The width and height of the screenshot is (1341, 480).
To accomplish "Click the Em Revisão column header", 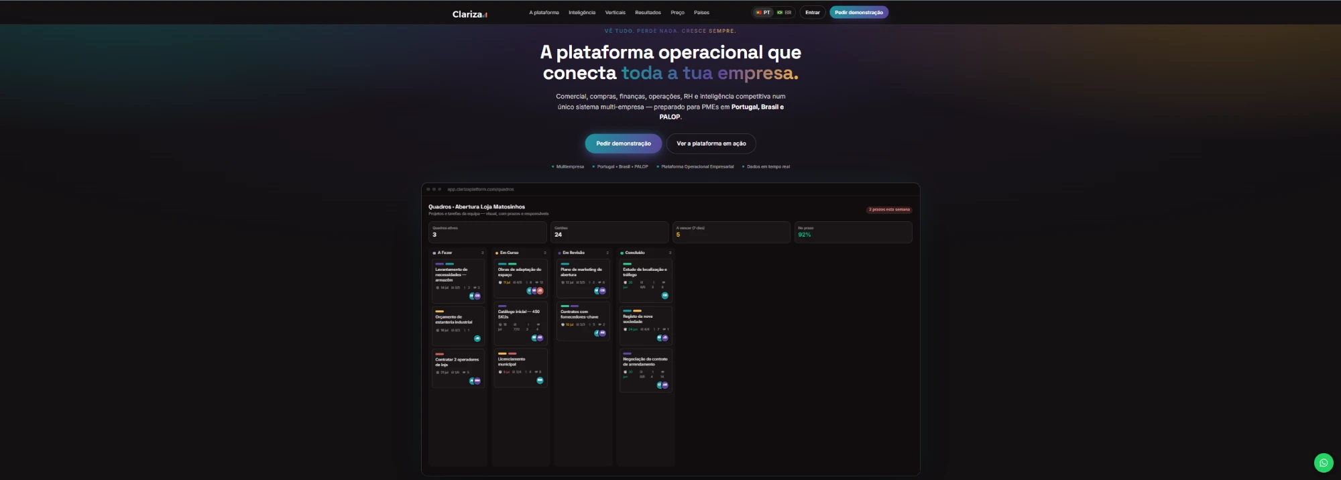I will (x=583, y=253).
